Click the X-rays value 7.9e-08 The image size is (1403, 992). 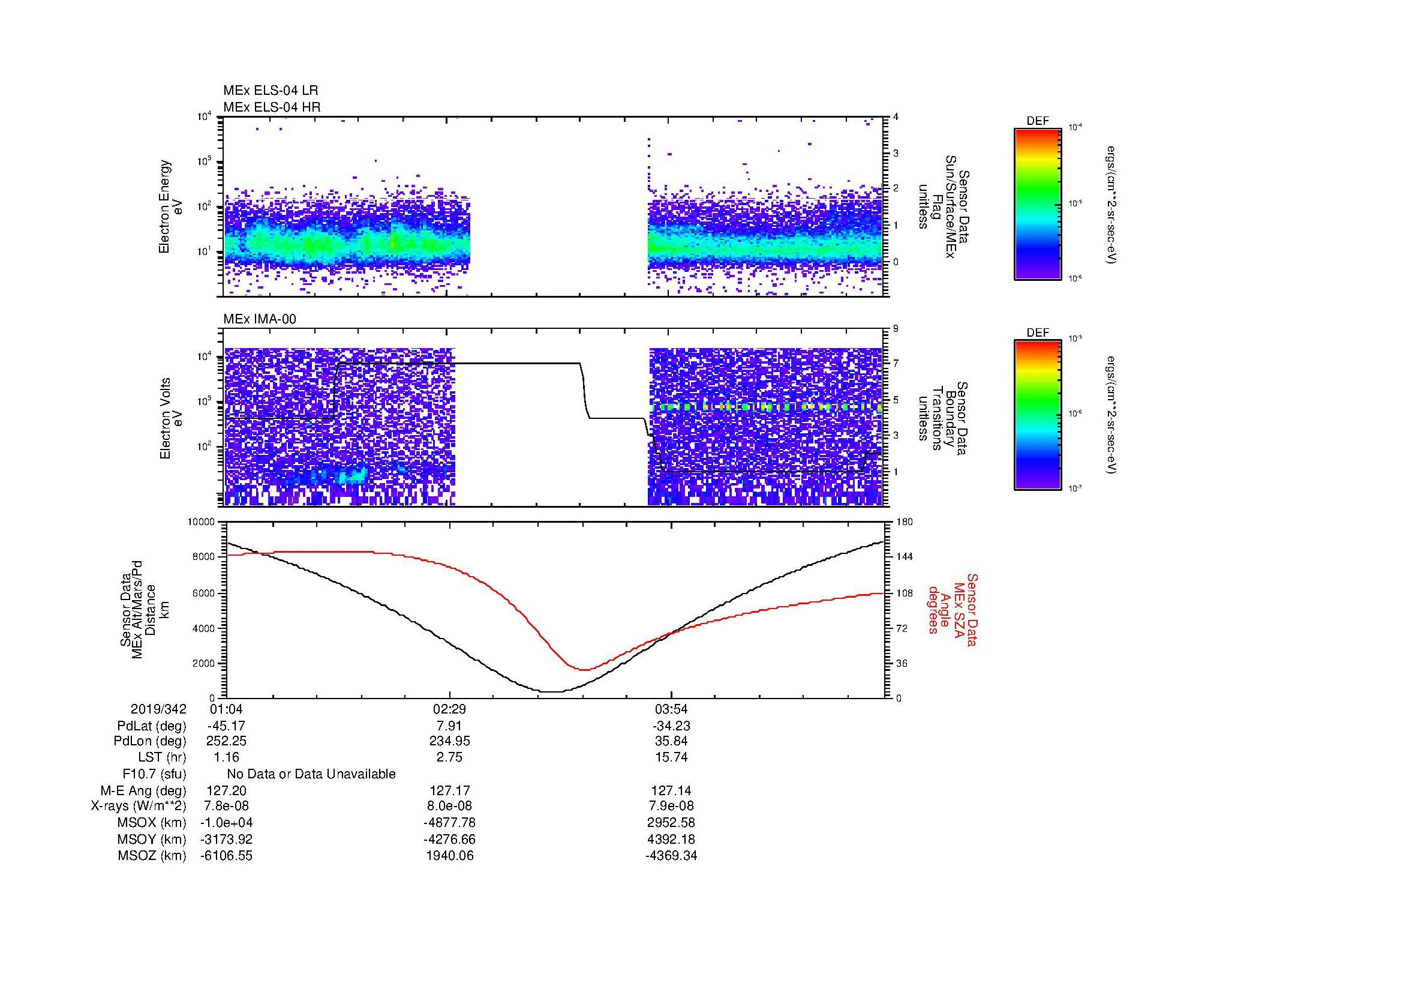point(672,806)
